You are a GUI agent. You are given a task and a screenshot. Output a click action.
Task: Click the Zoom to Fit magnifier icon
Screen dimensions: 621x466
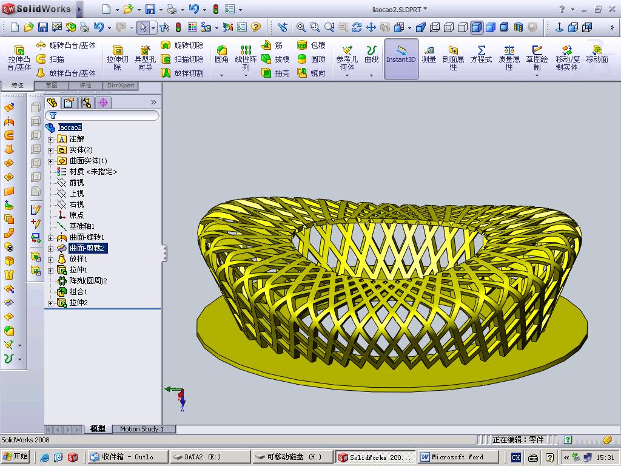(301, 27)
